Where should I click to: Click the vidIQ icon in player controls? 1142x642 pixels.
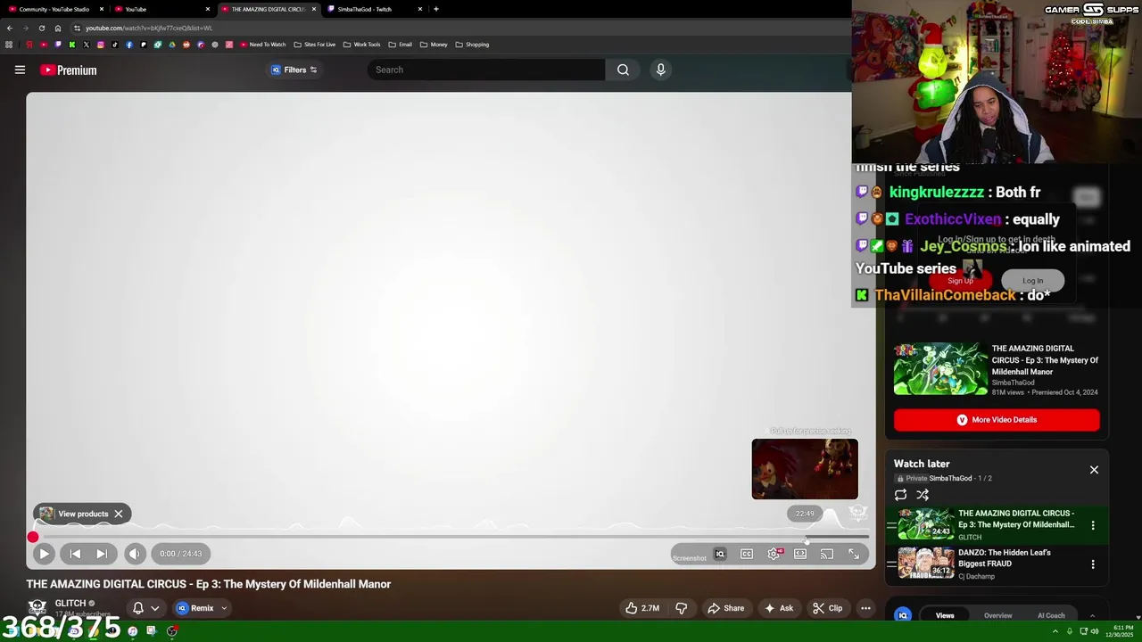[720, 554]
